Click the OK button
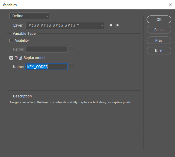Screen dimensions: 175x157 159,19
